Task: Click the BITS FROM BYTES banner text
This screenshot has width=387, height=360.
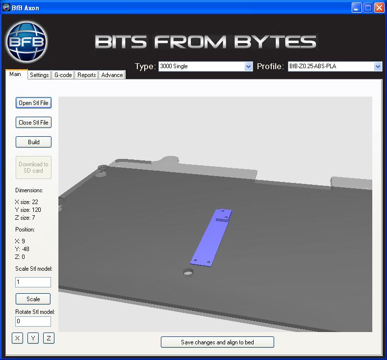Action: (x=206, y=42)
